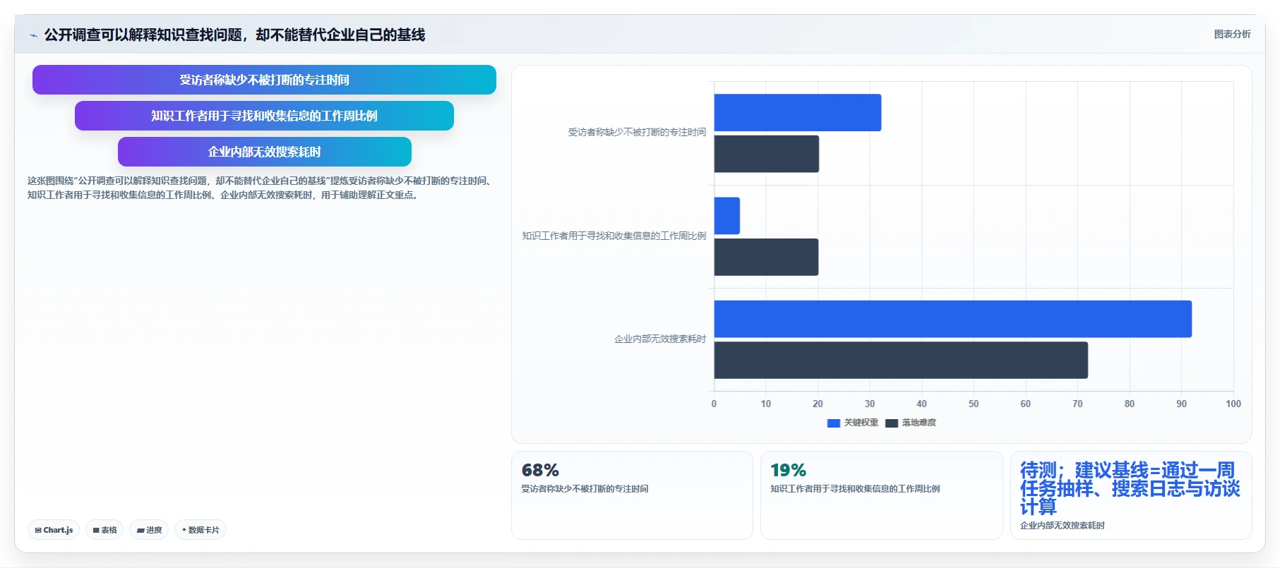Viewport: 1280px width, 568px height.
Task: Click dark bar for 受访者称缺少不被打断的专注时间
Action: [x=767, y=154]
